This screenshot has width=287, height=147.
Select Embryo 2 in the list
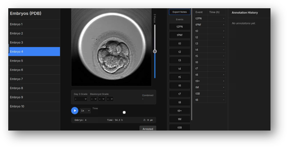(34, 33)
